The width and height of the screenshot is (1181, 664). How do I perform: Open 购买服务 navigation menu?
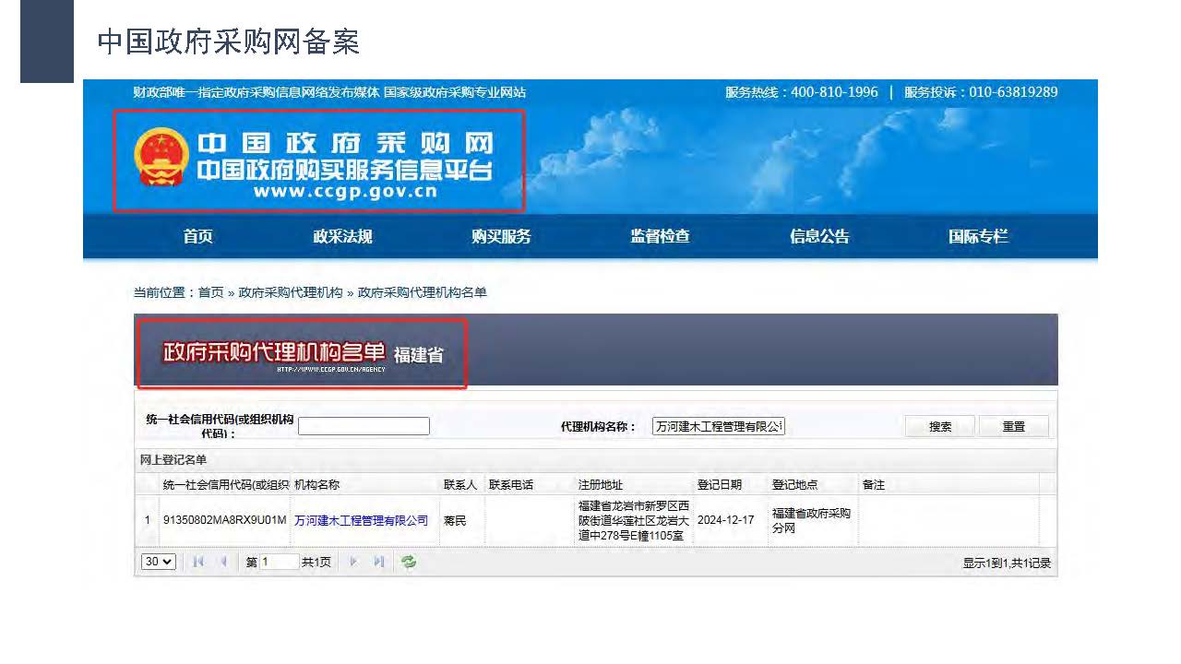point(501,237)
